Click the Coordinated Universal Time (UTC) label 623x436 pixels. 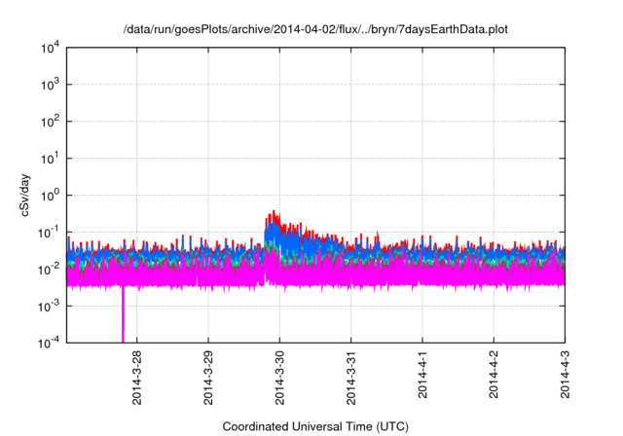315,426
